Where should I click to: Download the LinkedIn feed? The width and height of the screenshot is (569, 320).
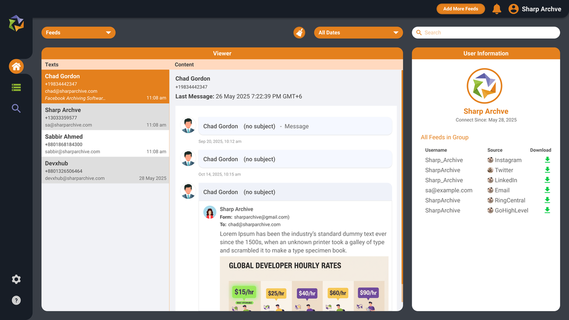click(547, 180)
